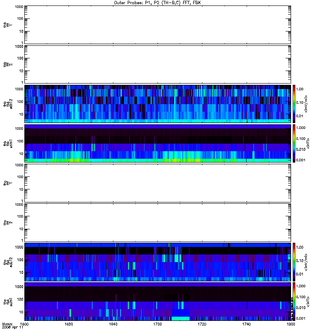Click the '<|nT|>' unit label beside thc scm1
The width and height of the screenshot is (315, 336).
coord(308,302)
